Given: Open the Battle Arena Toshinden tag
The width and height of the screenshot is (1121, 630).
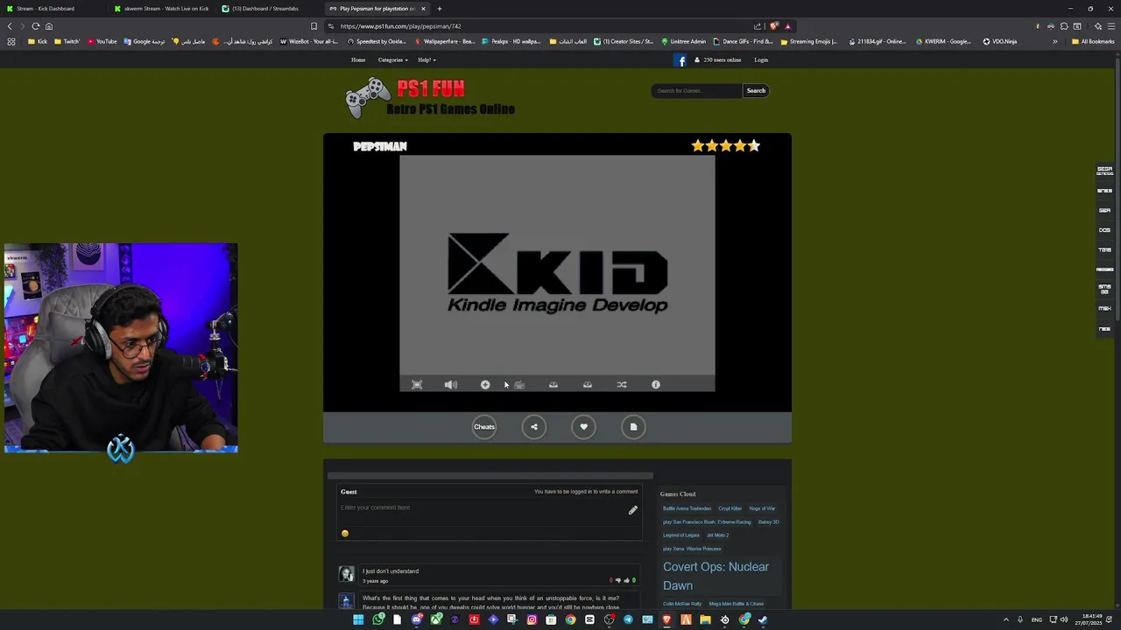Looking at the screenshot, I should pos(687,508).
